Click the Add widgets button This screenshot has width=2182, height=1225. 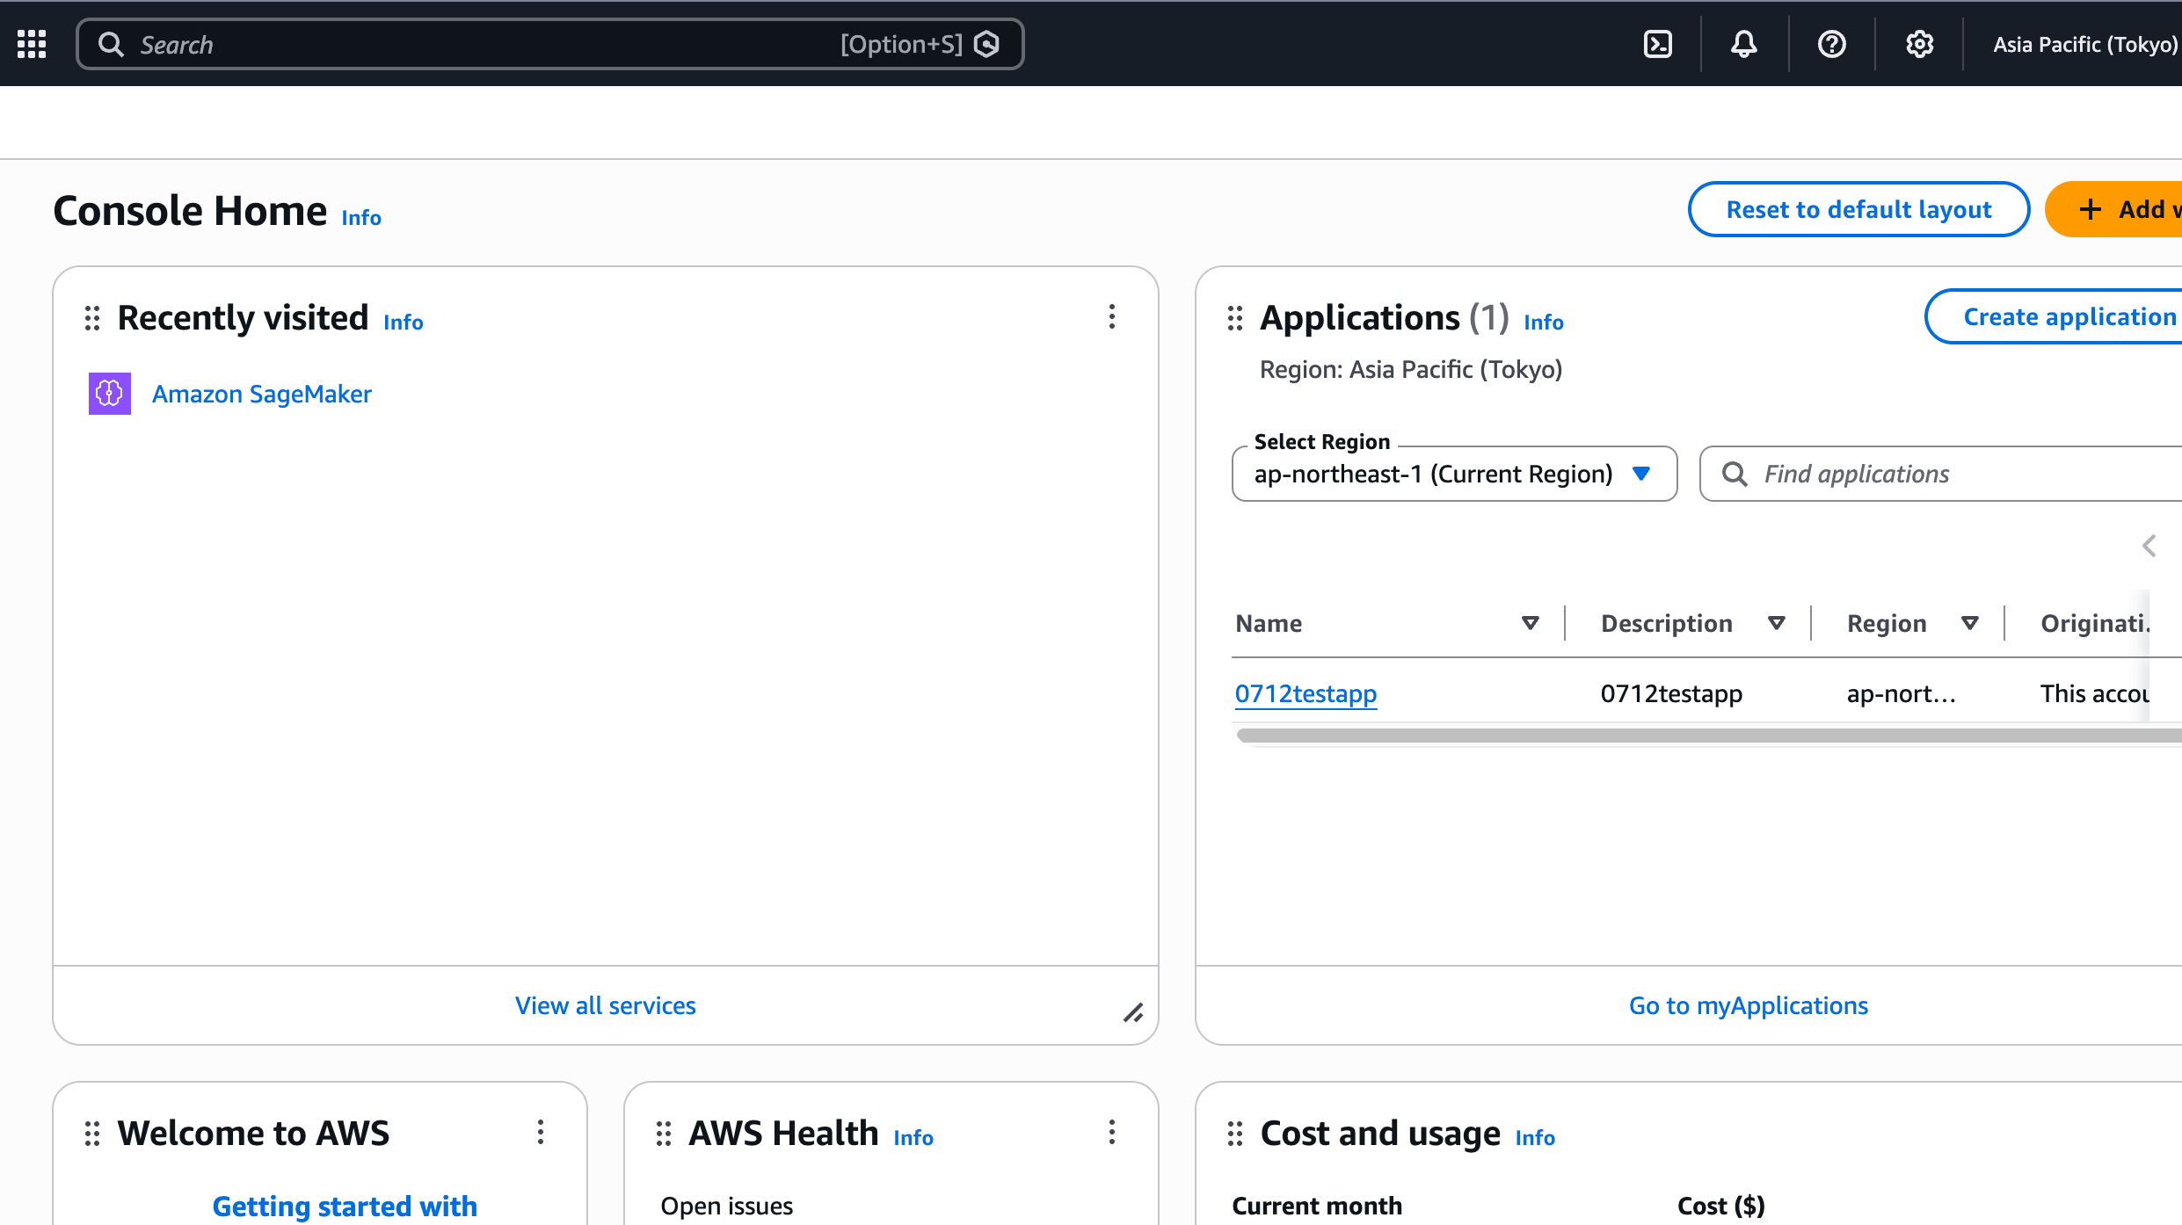2114,209
